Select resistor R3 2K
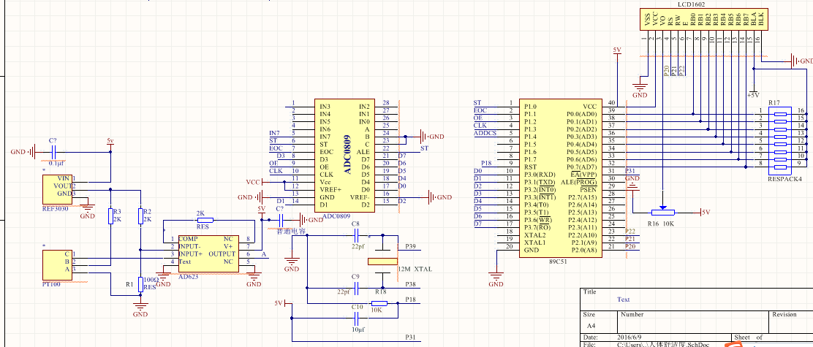813x347 pixels. (x=110, y=216)
